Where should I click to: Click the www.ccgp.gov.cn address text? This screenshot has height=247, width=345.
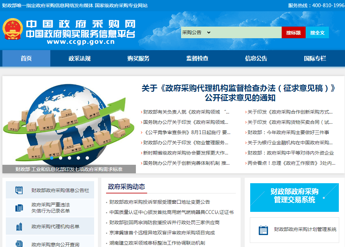[81, 42]
